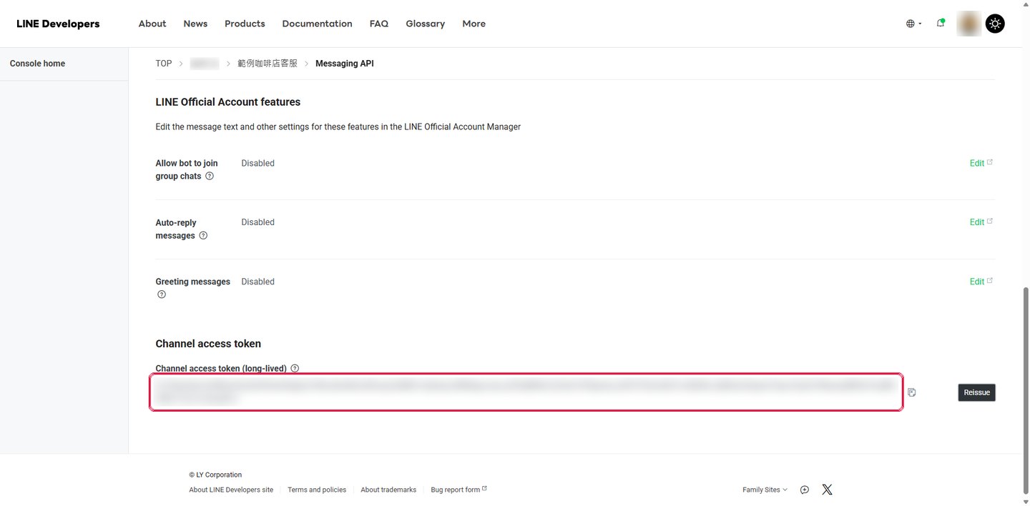Open the About menu
Image resolution: width=1030 pixels, height=506 pixels.
point(152,24)
